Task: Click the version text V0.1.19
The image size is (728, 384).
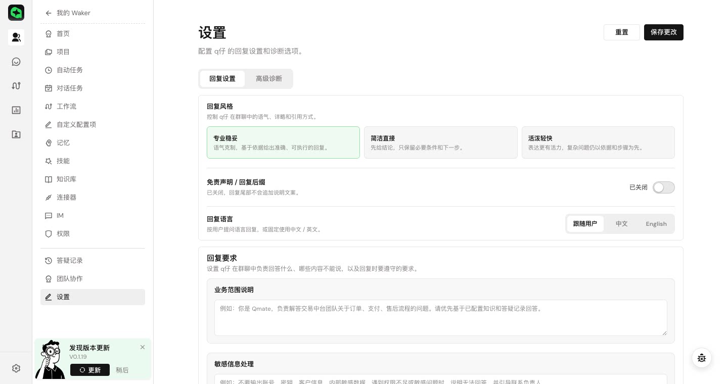Action: tap(78, 357)
